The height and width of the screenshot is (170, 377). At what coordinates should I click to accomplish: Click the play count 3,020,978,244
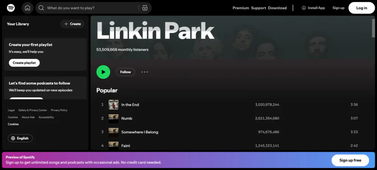coord(267,105)
